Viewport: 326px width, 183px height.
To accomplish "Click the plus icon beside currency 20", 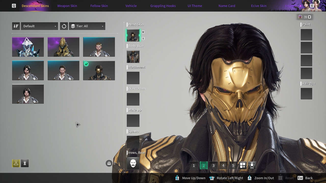I will point(309,17).
